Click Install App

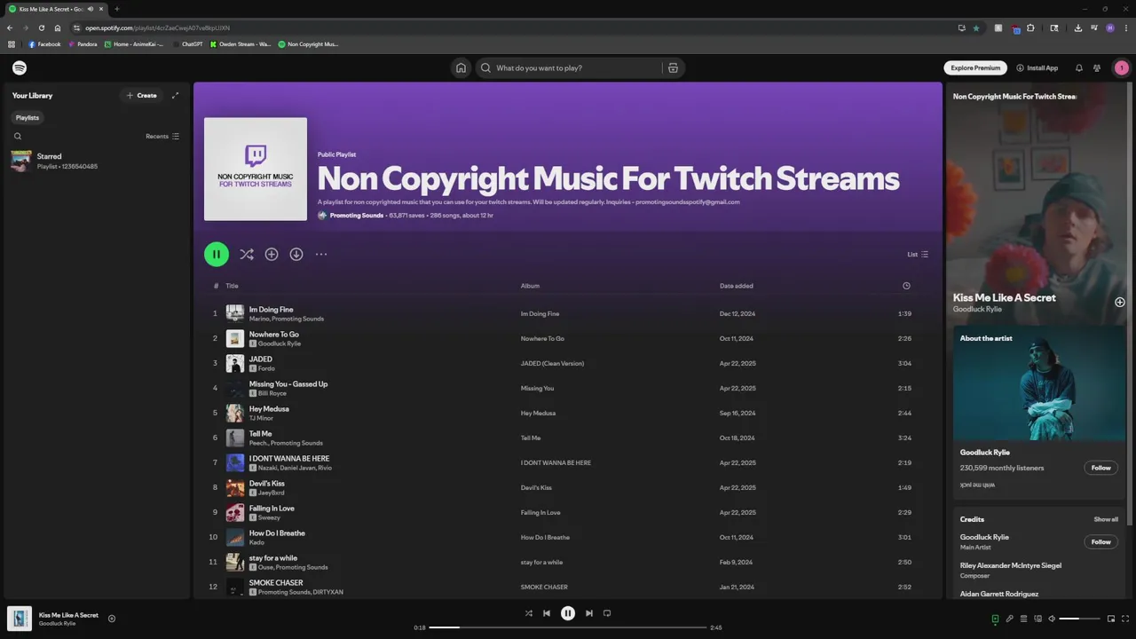pyautogui.click(x=1037, y=67)
